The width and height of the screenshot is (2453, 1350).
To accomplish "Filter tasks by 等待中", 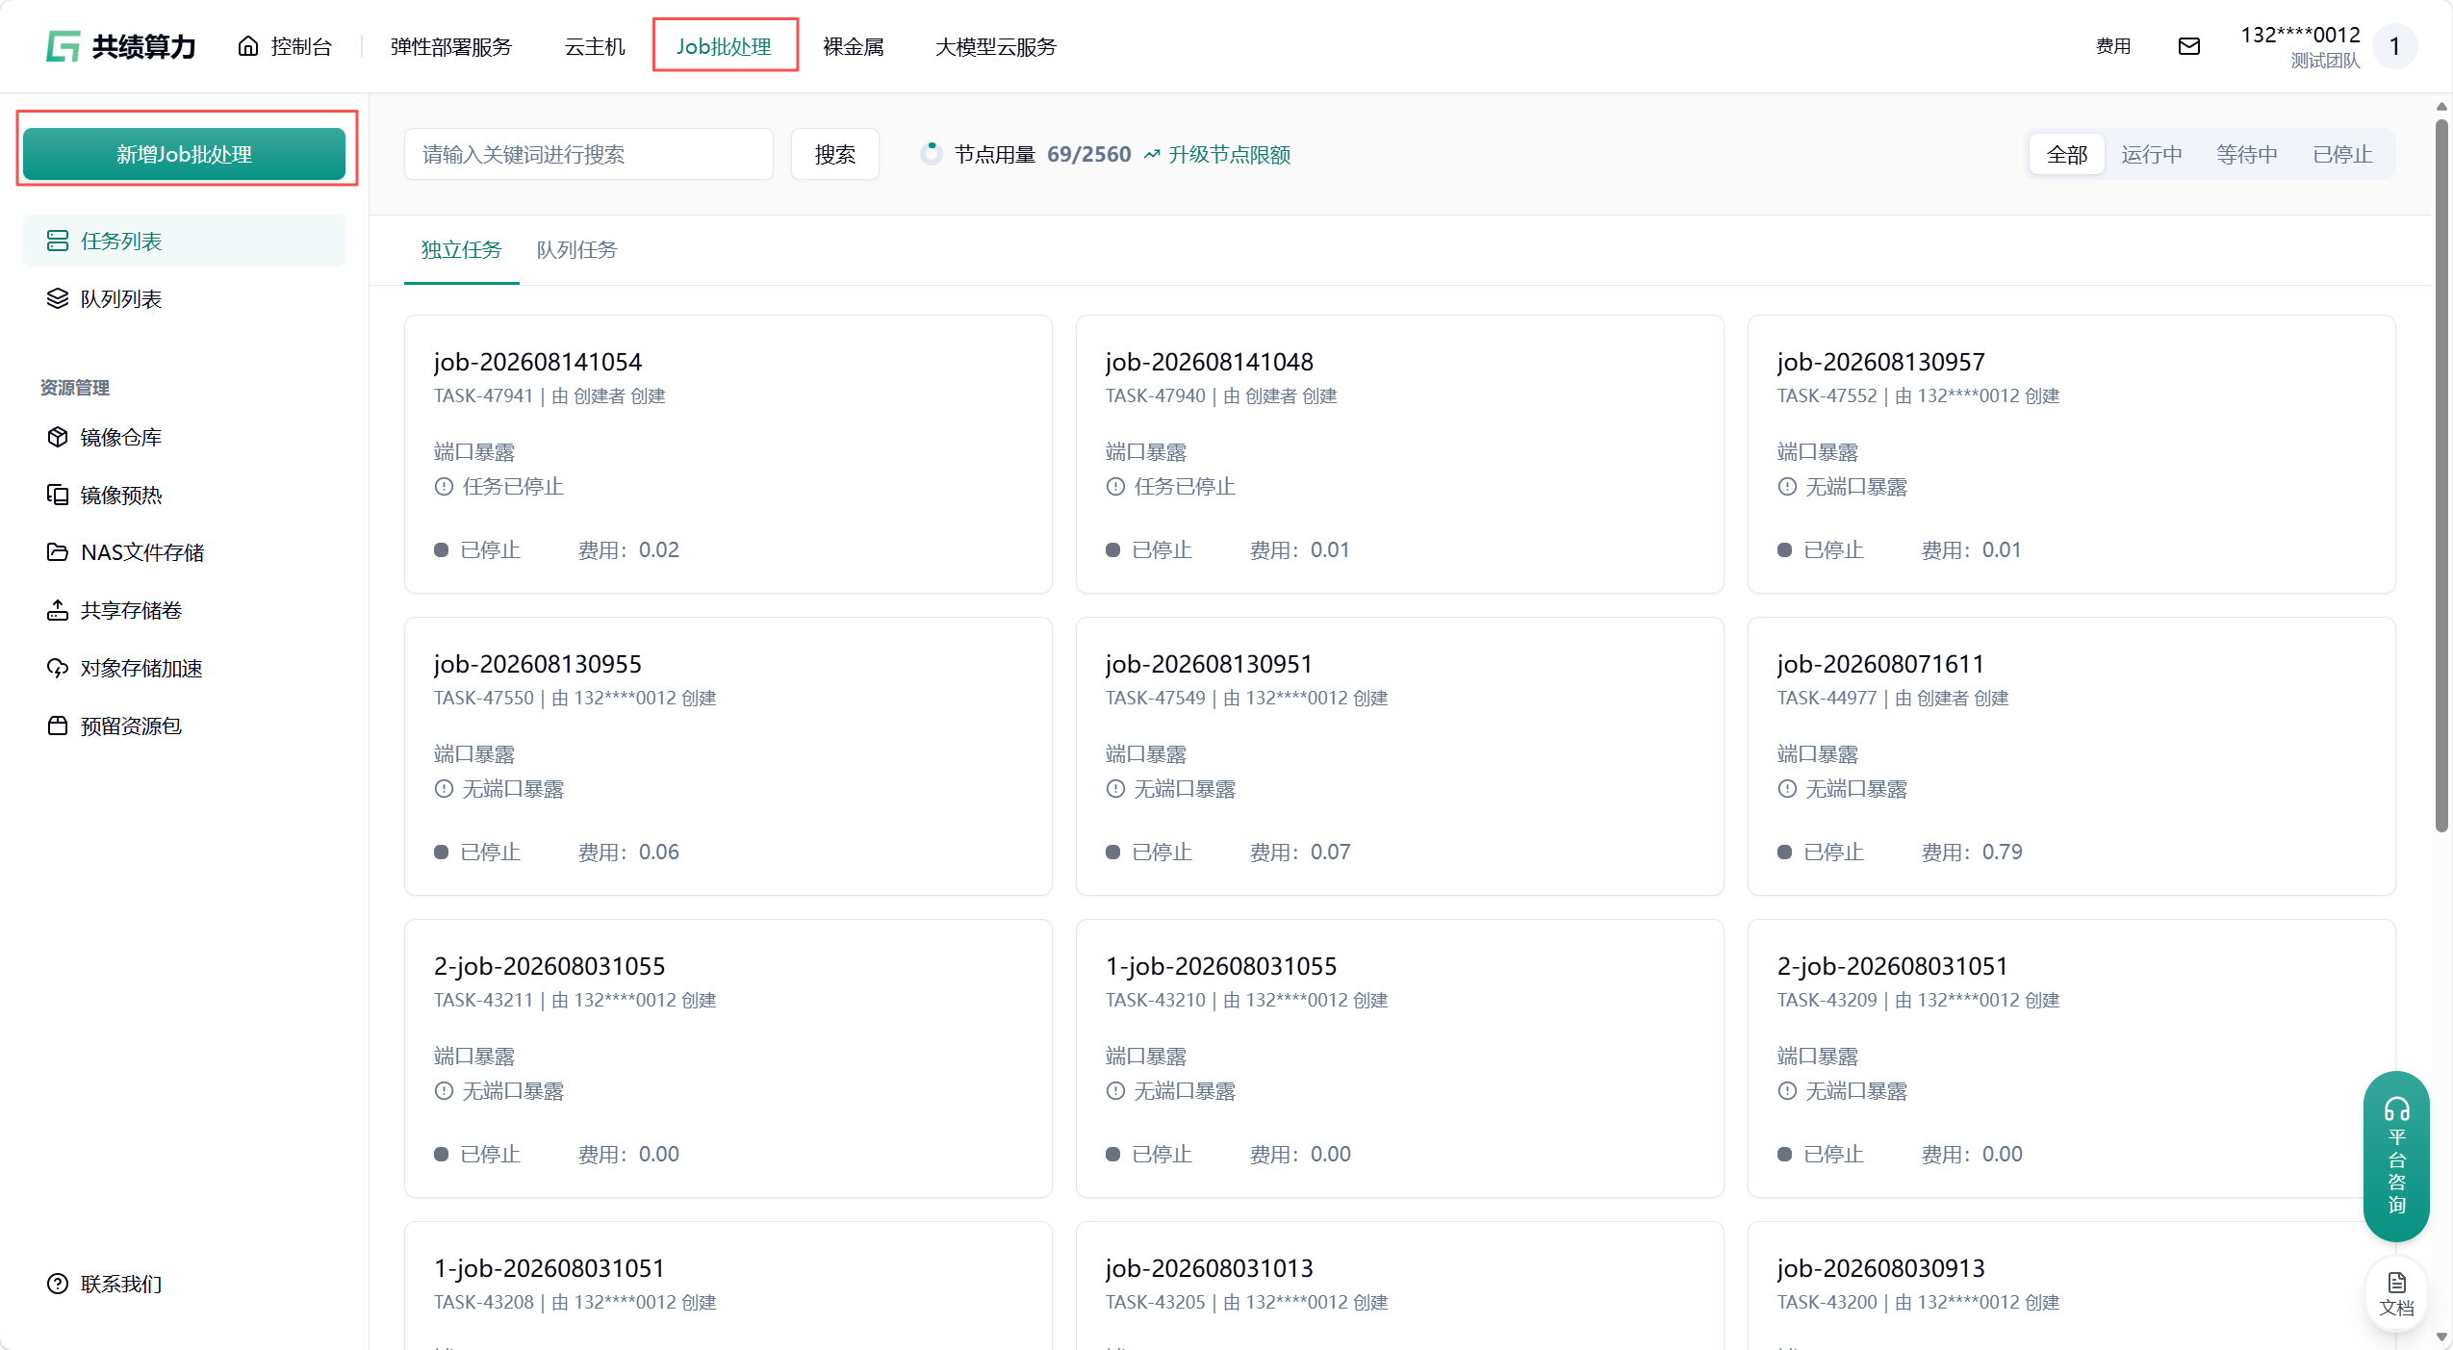I will 2247,154.
